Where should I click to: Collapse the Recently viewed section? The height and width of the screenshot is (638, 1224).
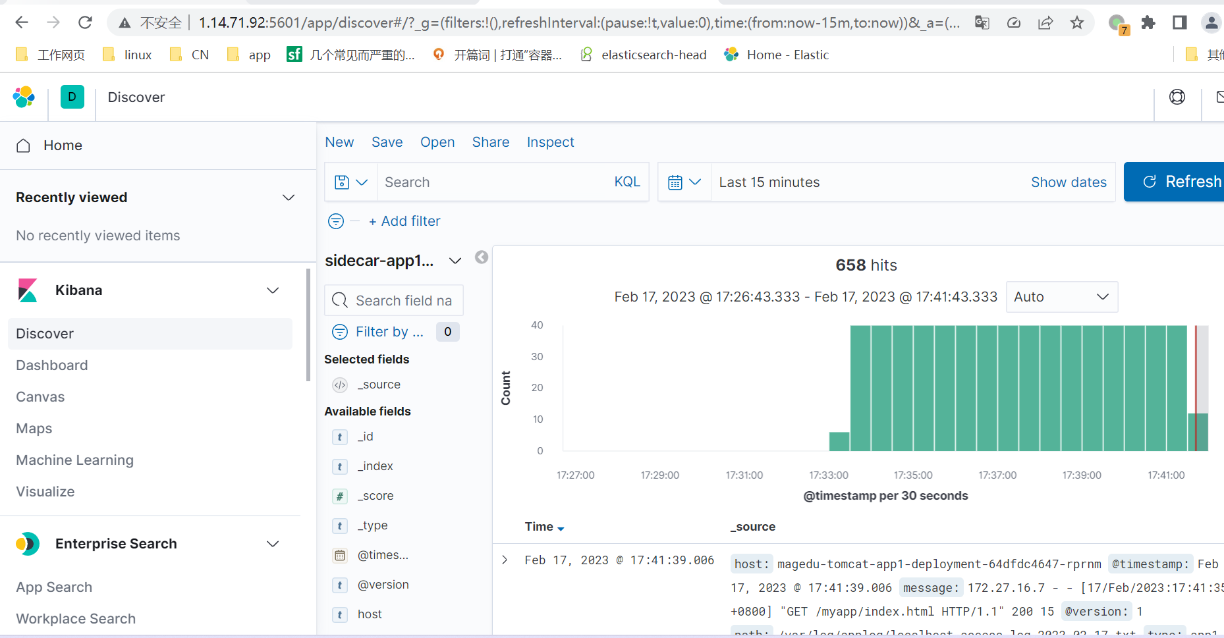[289, 198]
